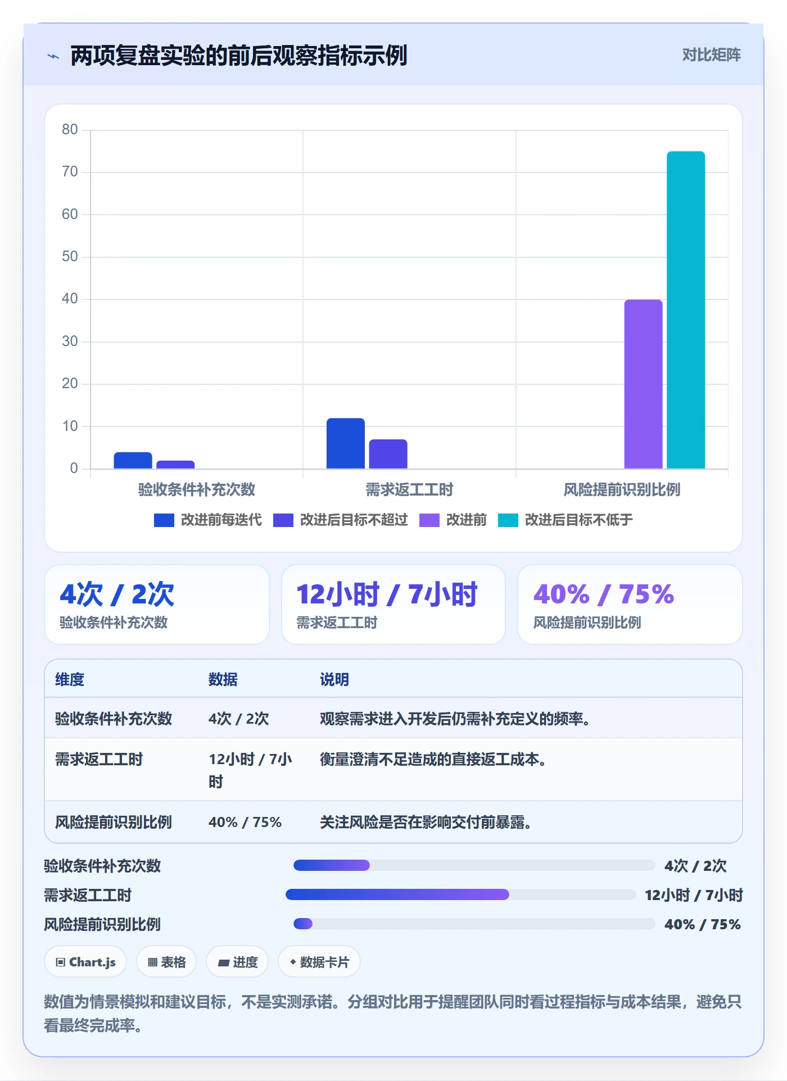Click the 表格 chip
This screenshot has width=787, height=1081.
[x=166, y=962]
